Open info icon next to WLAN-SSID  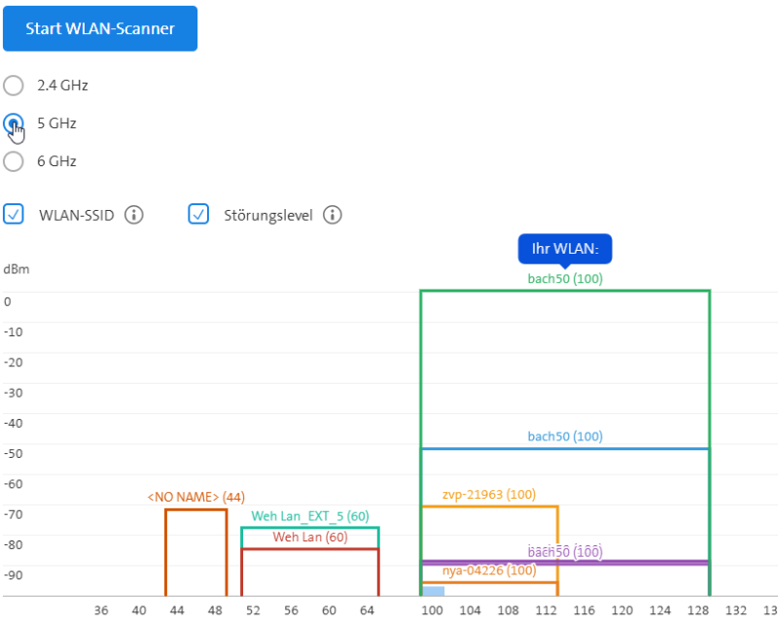point(134,215)
